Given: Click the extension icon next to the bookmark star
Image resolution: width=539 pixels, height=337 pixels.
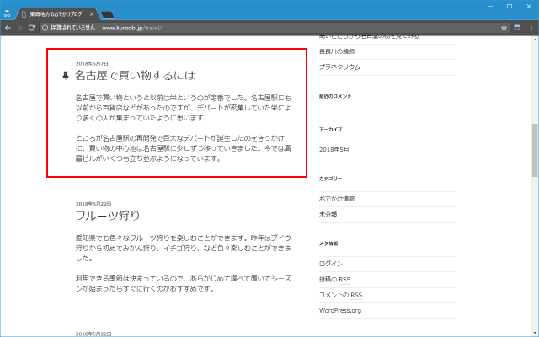Looking at the screenshot, I should [517, 28].
